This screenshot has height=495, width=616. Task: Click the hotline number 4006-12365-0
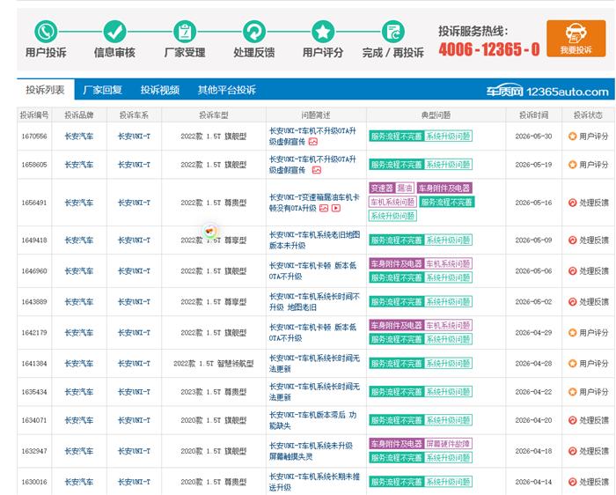(489, 49)
